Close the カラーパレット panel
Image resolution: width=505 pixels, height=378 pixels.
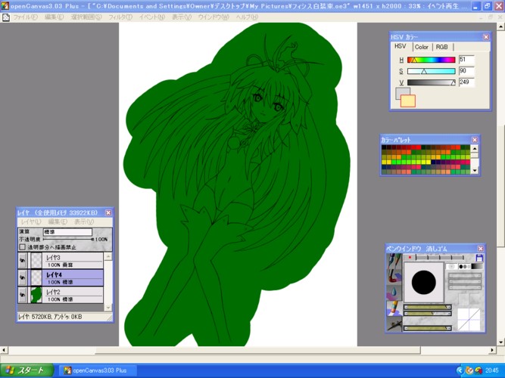coord(475,140)
